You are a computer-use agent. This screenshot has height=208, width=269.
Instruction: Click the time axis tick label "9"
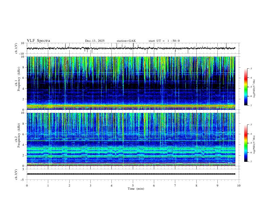(x=217, y=186)
